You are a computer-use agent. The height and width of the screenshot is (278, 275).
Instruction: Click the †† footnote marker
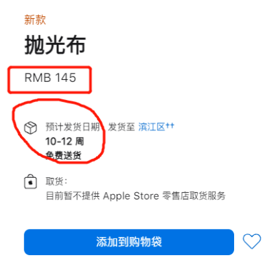[x=170, y=126]
